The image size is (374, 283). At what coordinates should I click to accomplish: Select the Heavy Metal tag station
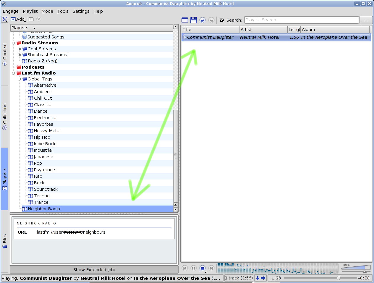tap(47, 131)
